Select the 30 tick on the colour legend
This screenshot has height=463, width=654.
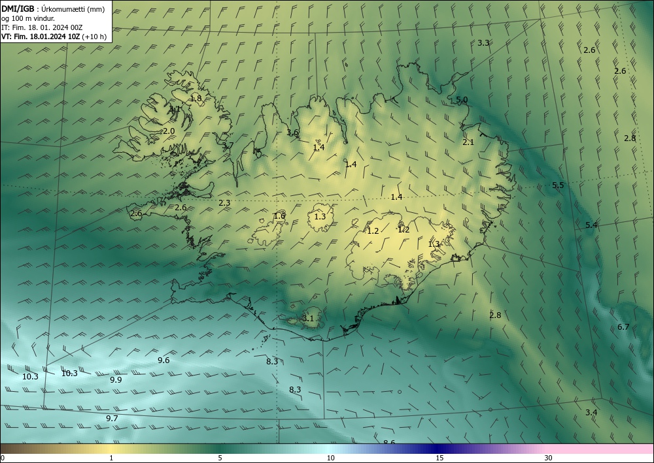[549, 458]
